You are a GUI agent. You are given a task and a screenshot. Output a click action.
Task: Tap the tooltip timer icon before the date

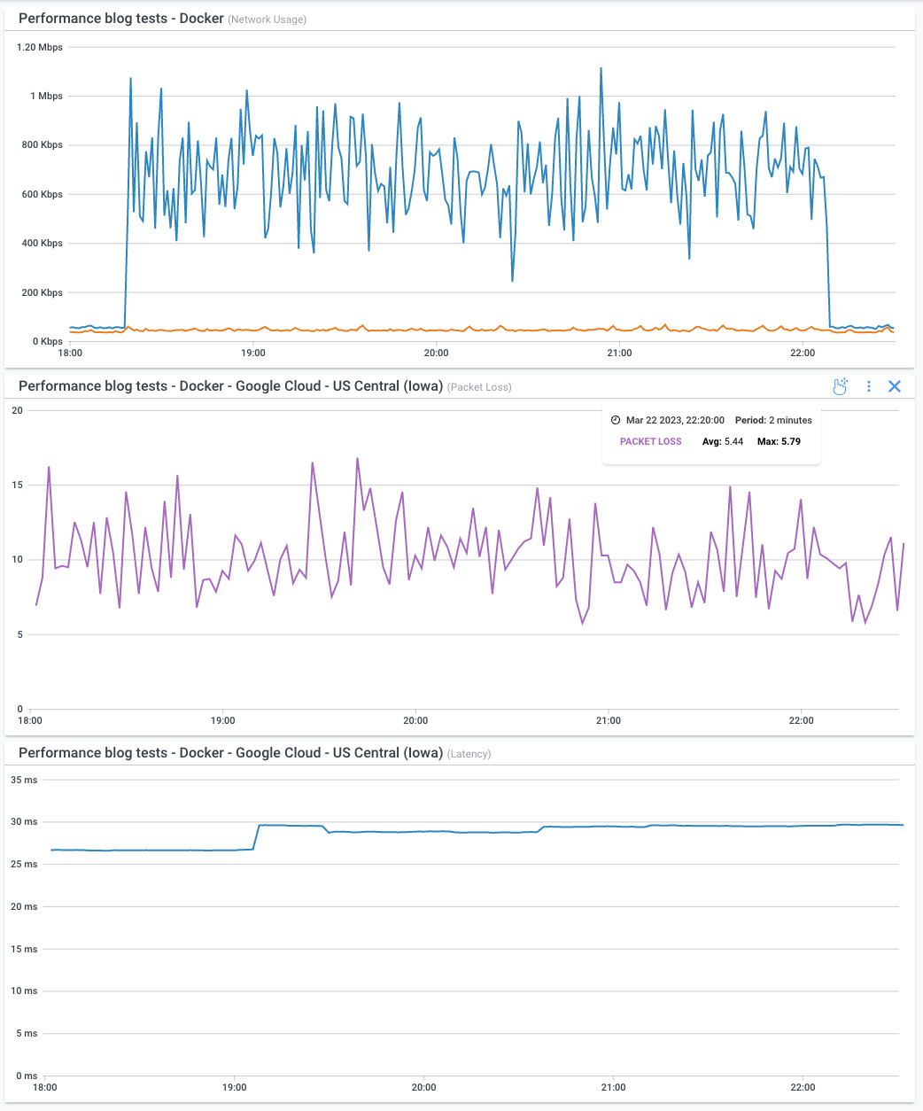(614, 420)
